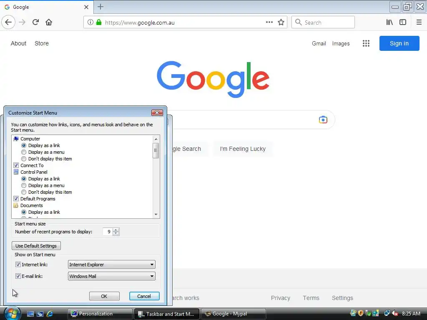
Task: Open the Settings footer link
Action: coord(342,298)
